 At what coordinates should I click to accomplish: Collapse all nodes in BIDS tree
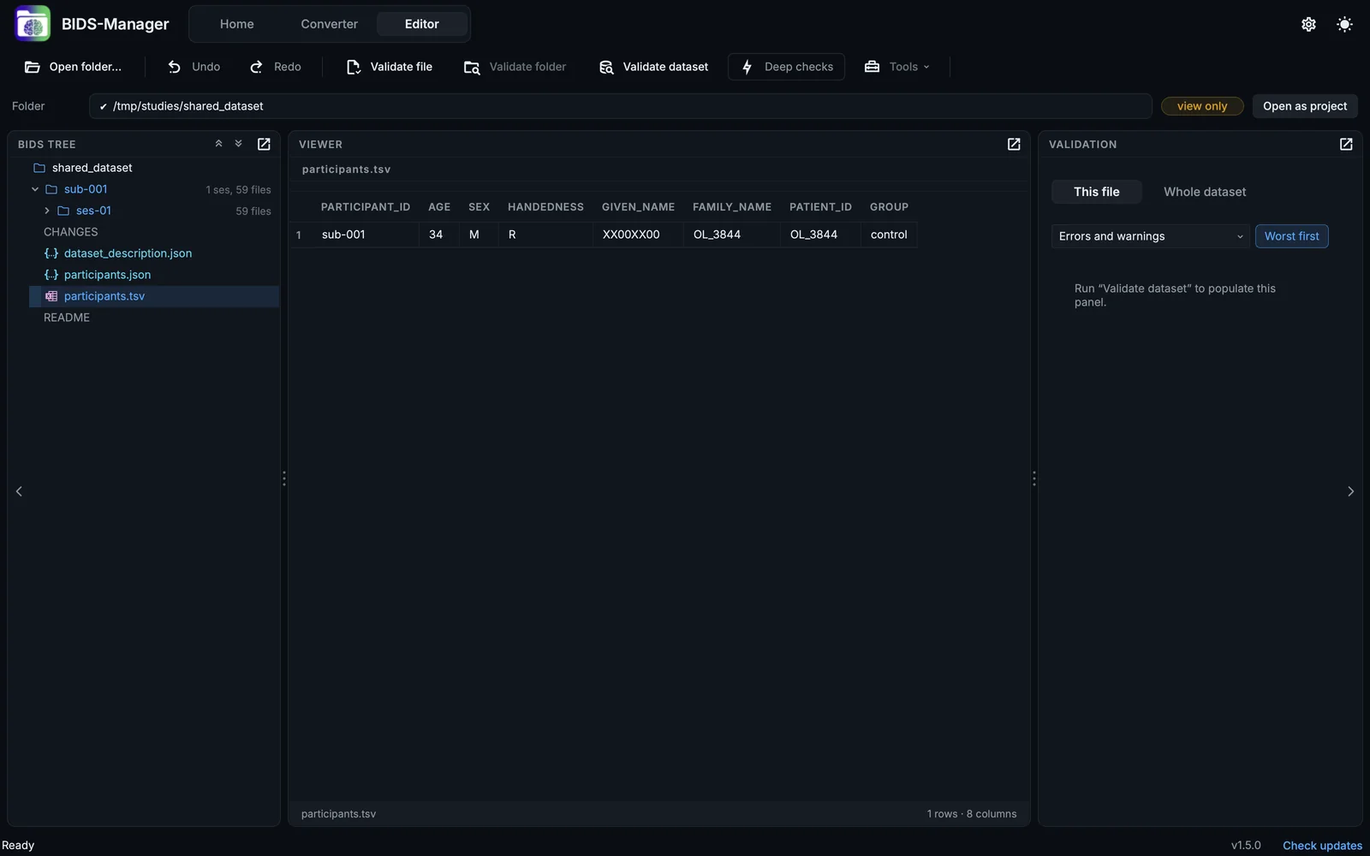218,144
